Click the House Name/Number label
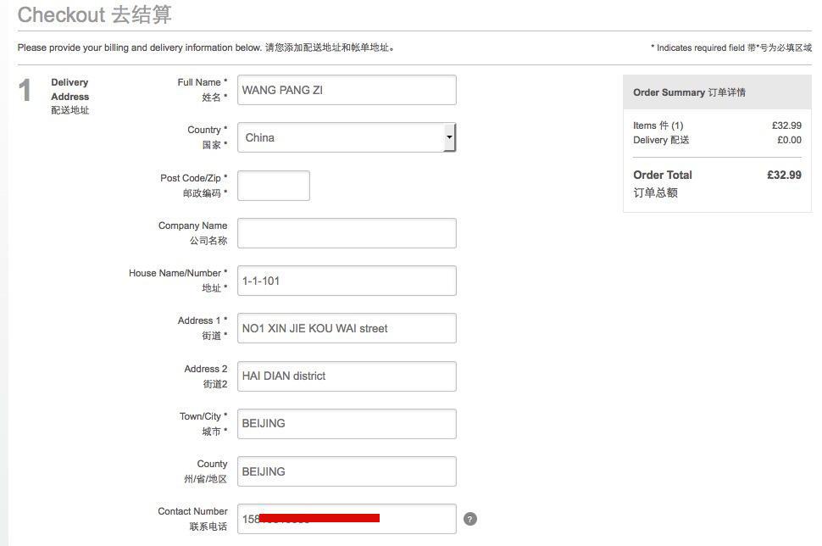This screenshot has width=822, height=546. click(178, 281)
